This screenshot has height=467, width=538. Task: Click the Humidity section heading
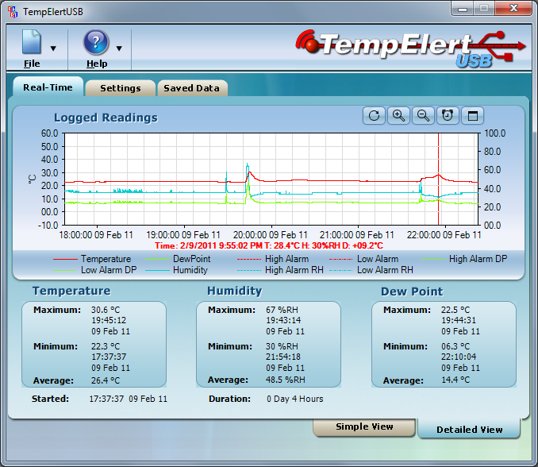(x=234, y=291)
